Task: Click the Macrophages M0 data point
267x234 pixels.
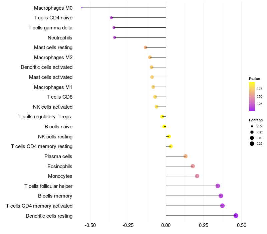Action: pyautogui.click(x=82, y=8)
